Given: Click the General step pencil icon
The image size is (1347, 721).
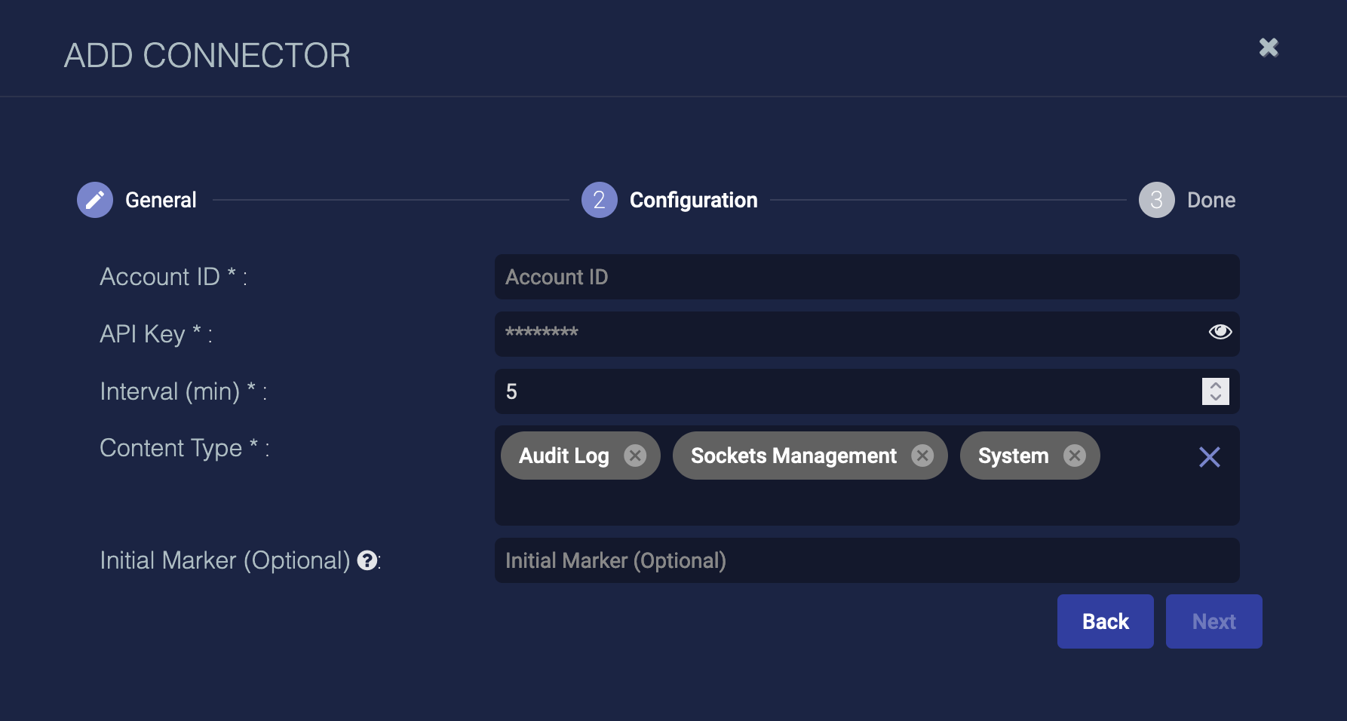Looking at the screenshot, I should pyautogui.click(x=95, y=200).
